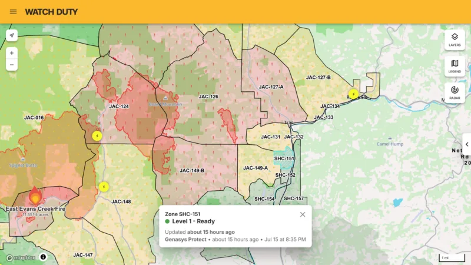
Task: Click the Spignet Butte label
Action: (23, 165)
